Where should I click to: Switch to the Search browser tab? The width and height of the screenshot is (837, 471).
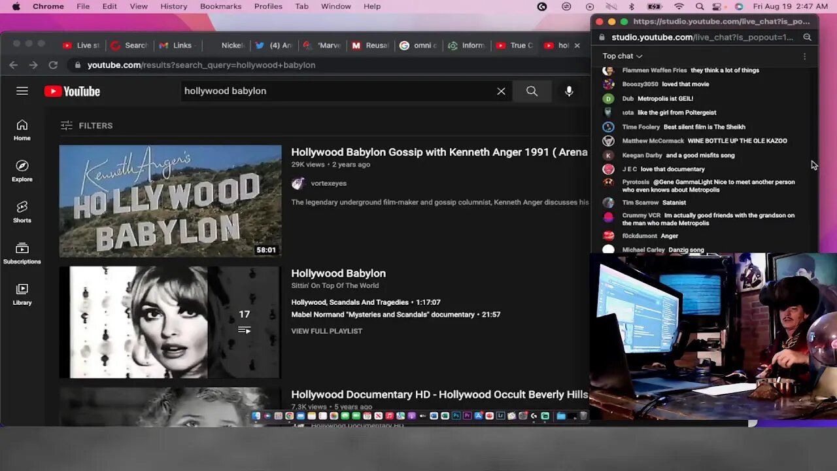tap(129, 45)
